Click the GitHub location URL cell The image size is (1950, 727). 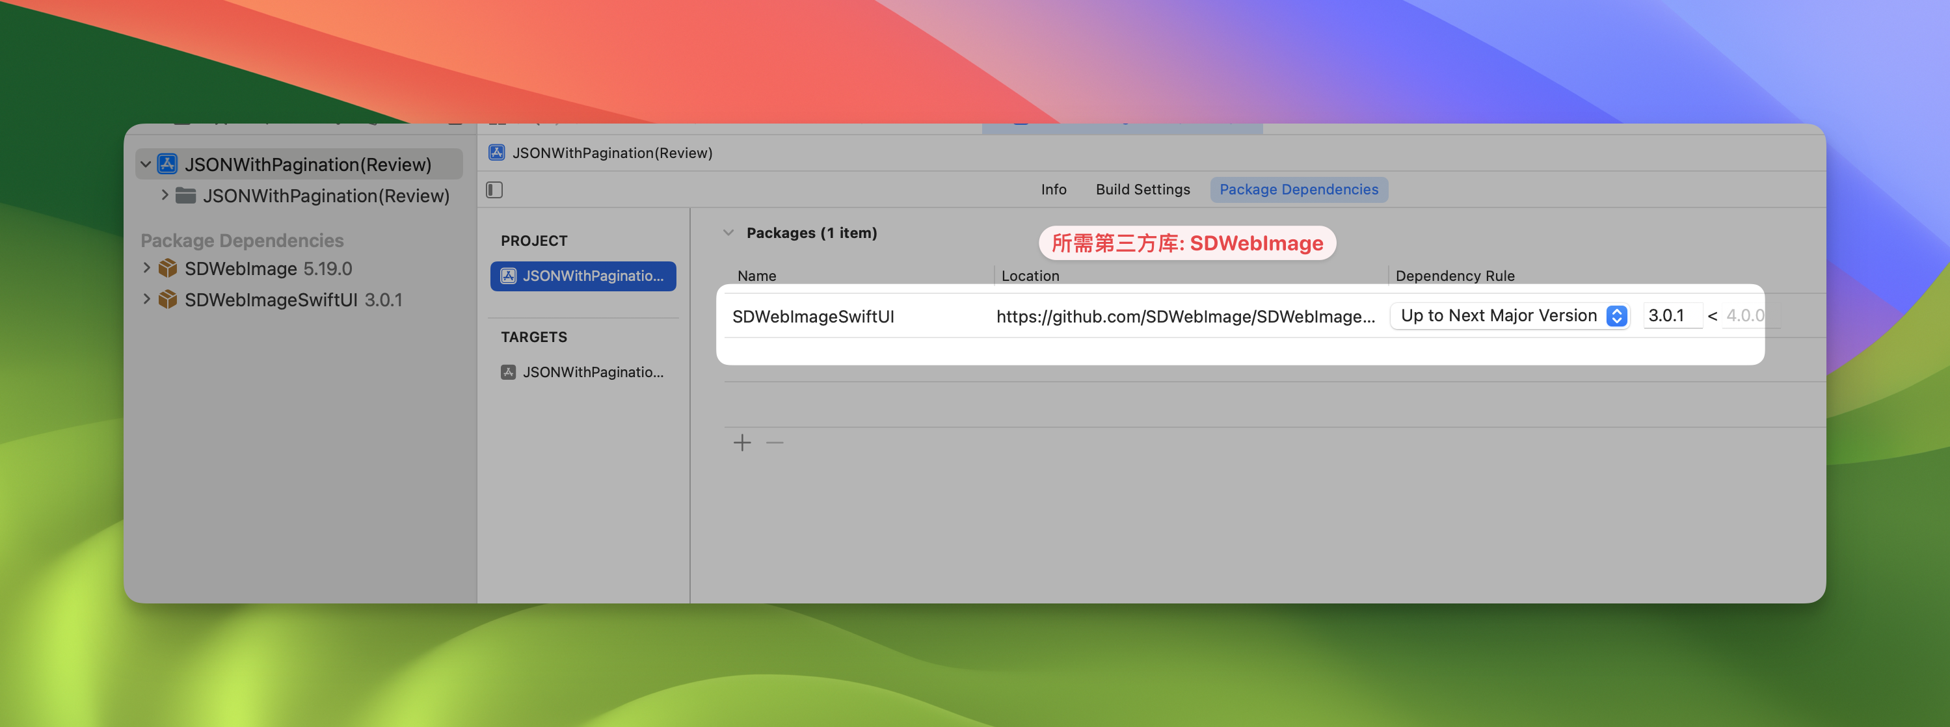(x=1186, y=316)
